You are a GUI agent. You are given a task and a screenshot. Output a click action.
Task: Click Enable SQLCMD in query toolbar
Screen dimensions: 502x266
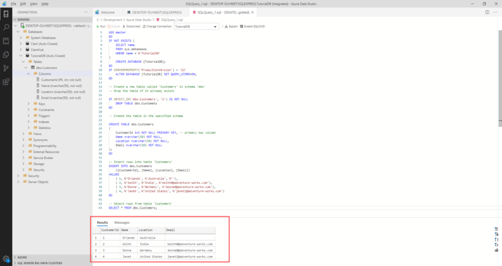[252, 27]
